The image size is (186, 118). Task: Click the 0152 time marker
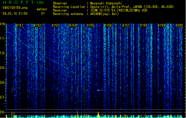point(38,25)
